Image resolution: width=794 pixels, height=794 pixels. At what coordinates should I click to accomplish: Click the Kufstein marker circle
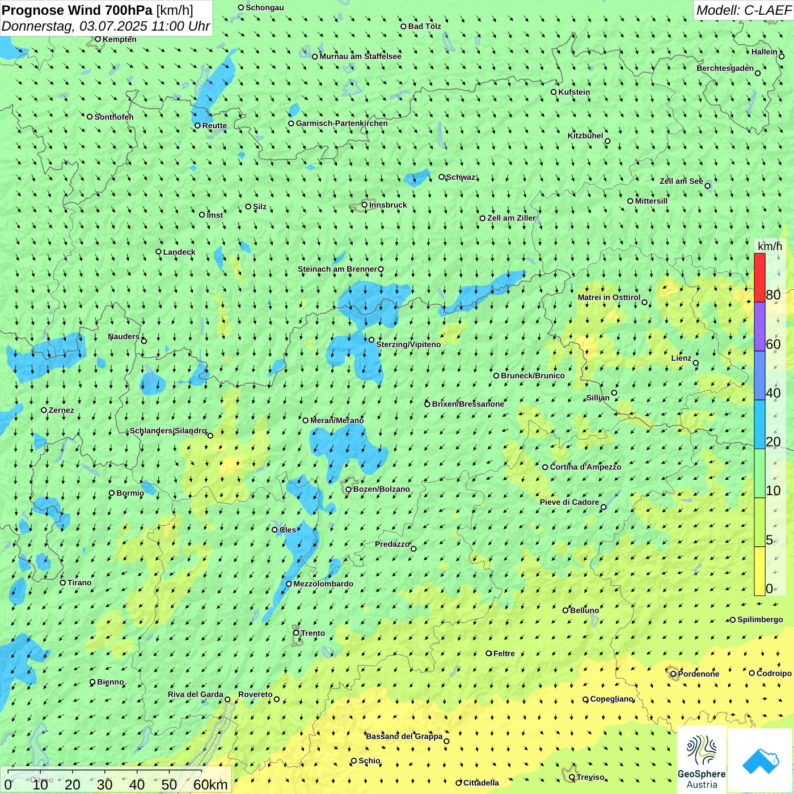(x=554, y=92)
